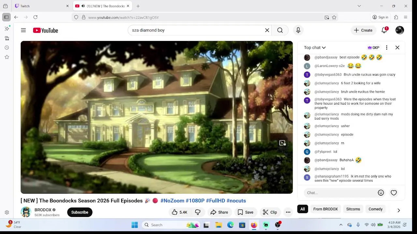Select the browser address bar URL
Viewport: 417px width, 234px height.
click(x=123, y=18)
